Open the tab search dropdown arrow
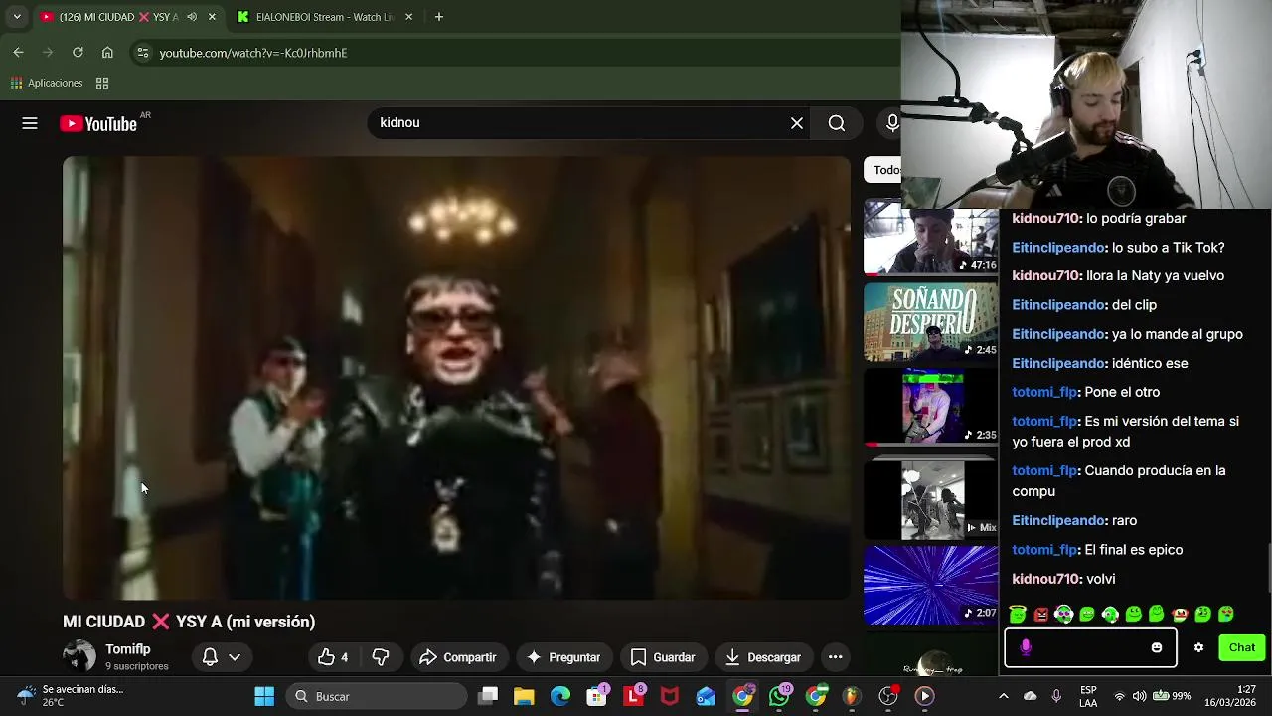The height and width of the screenshot is (716, 1272). [17, 17]
